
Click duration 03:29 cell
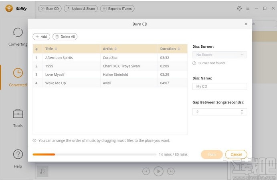[172, 75]
